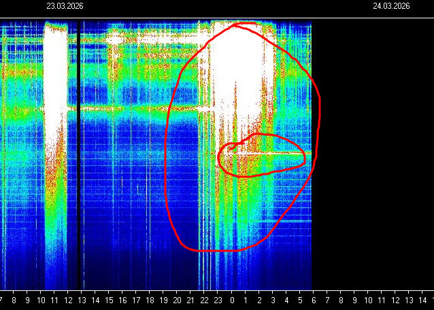The image size is (434, 310).
Task: Click the white horizontal line inside small circle
Action: click(272, 154)
